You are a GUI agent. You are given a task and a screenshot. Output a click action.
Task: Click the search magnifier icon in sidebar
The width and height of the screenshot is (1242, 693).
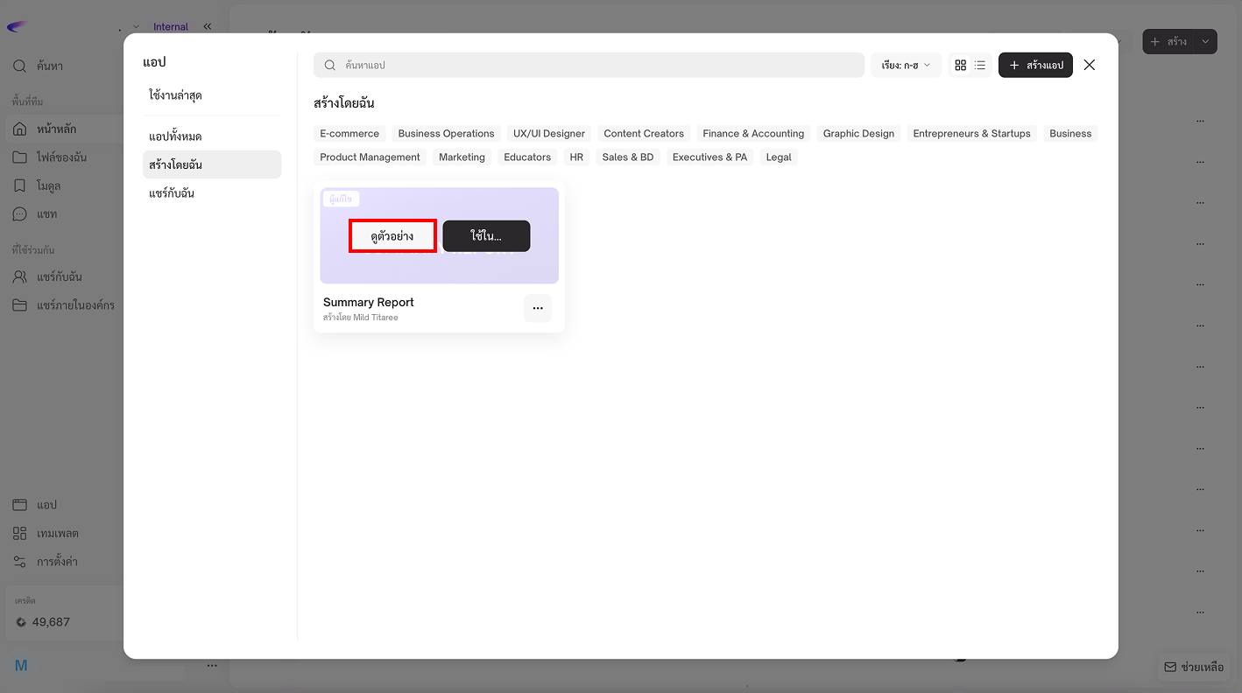point(19,66)
